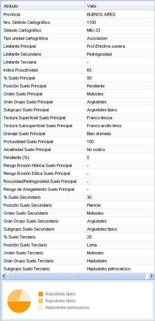Select the Drenaje Suelo Principal row
The height and width of the screenshot is (321, 155).
pos(78,134)
